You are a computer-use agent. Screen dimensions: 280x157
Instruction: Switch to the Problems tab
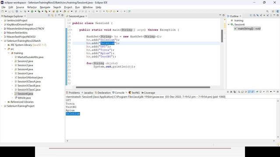73,93
